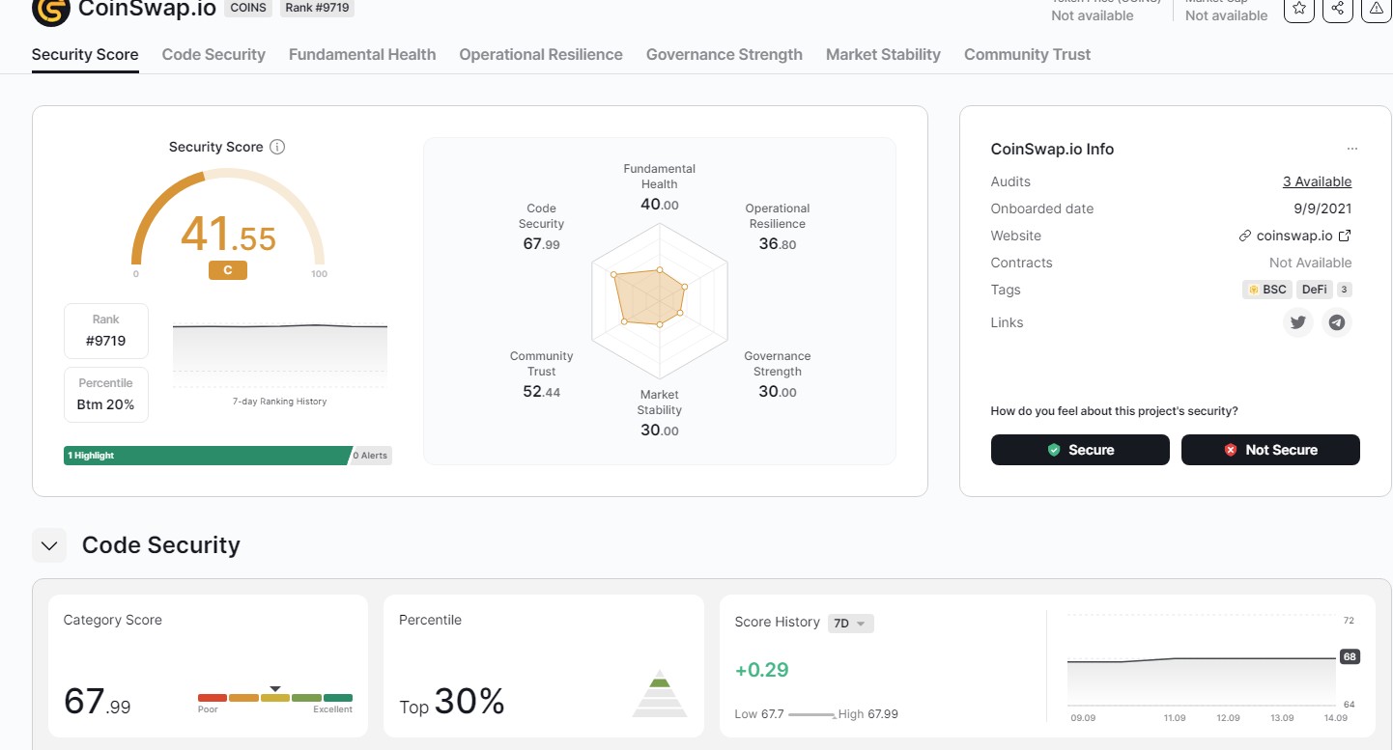The image size is (1393, 750).
Task: Click Governance Strength 30.00 radar label
Action: click(x=778, y=375)
